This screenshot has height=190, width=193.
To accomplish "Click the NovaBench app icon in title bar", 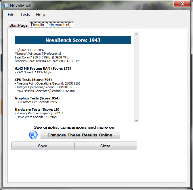I will pos(5,5).
